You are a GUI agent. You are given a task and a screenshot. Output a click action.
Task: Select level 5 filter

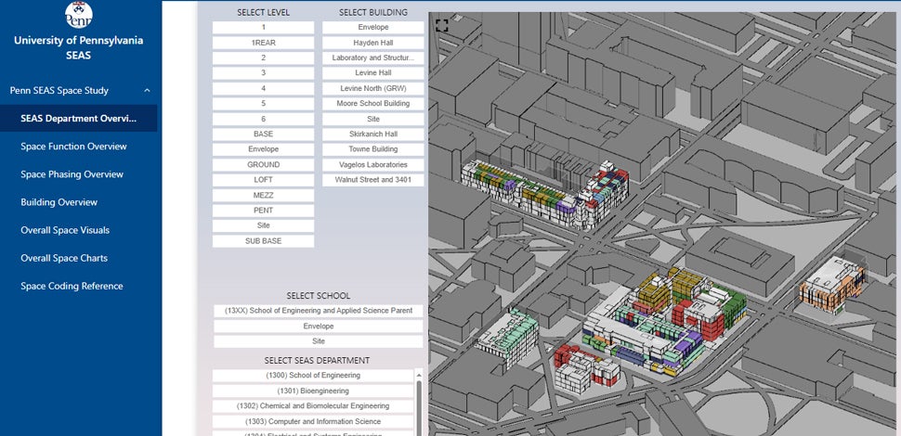(x=263, y=104)
